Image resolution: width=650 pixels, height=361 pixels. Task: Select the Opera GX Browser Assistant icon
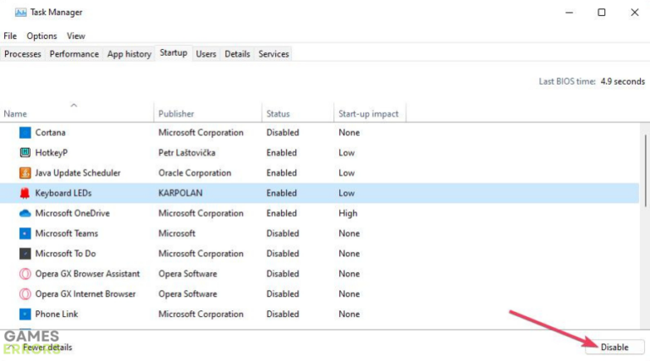(25, 274)
